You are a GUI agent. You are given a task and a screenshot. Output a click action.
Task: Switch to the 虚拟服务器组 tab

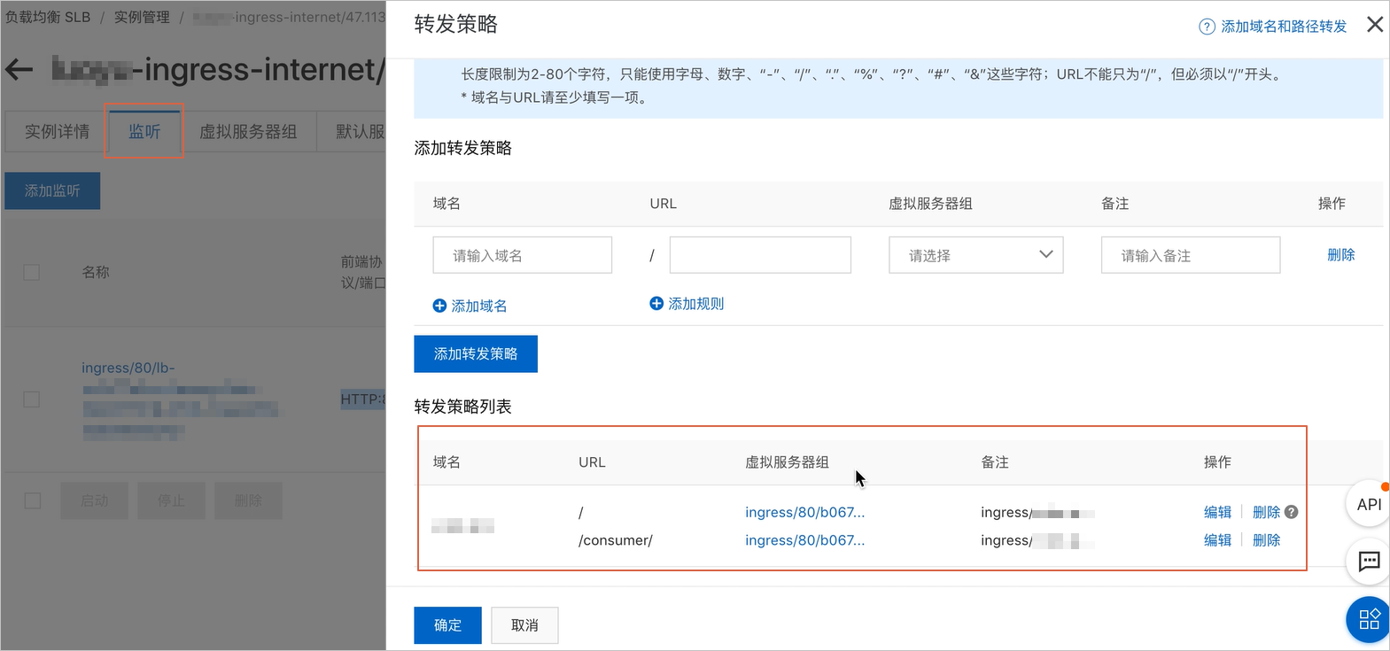click(248, 132)
